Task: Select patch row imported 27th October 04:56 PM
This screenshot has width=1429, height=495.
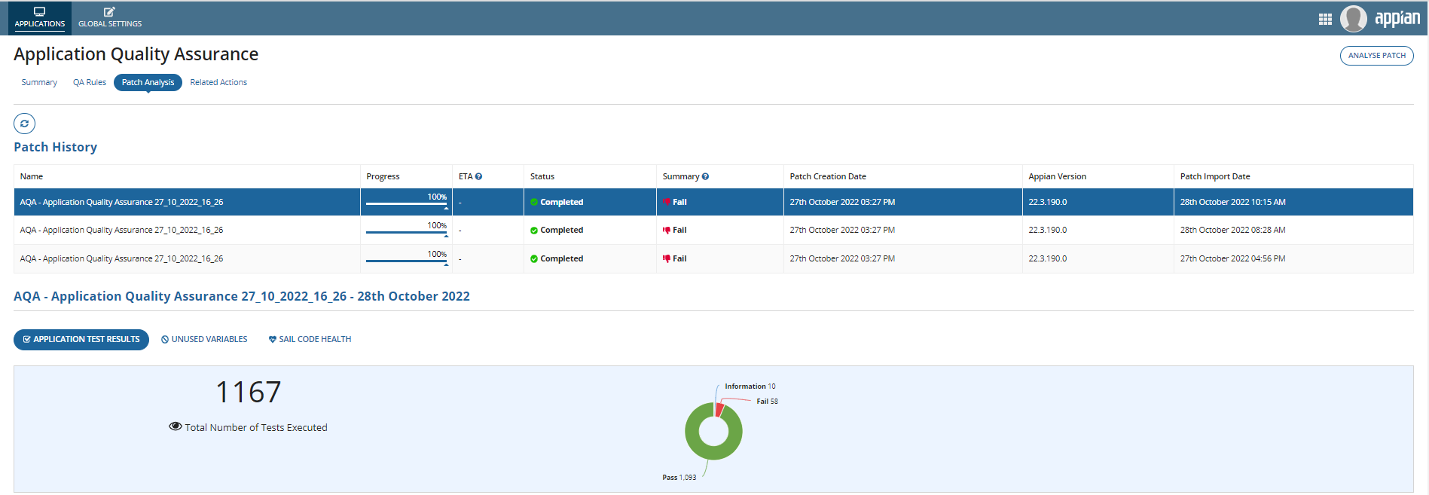Action: (713, 258)
